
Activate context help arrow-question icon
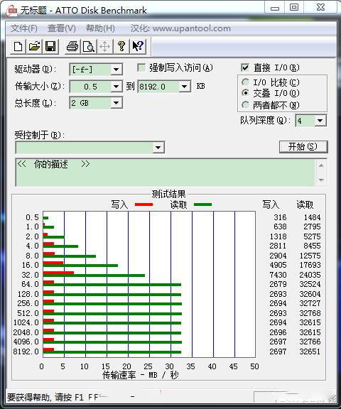coord(138,47)
